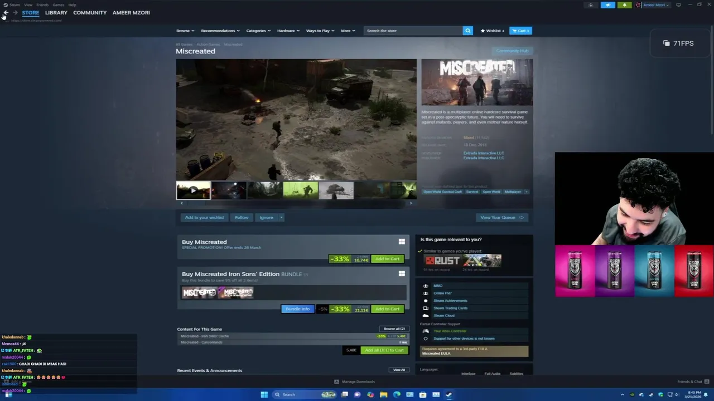Viewport: 714px width, 401px height.
Task: Open the View menu
Action: pos(28,4)
